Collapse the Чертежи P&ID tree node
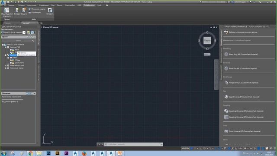 pos(6,47)
